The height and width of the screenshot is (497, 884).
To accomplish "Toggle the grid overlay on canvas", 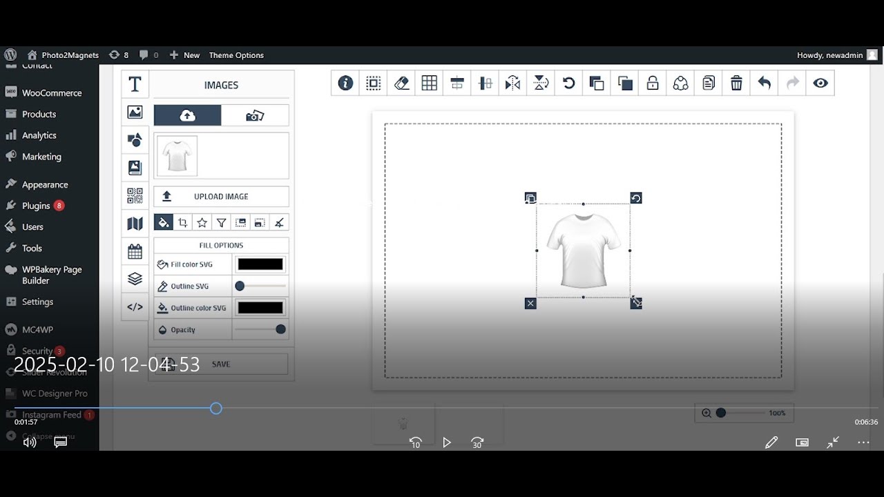I will coord(430,83).
